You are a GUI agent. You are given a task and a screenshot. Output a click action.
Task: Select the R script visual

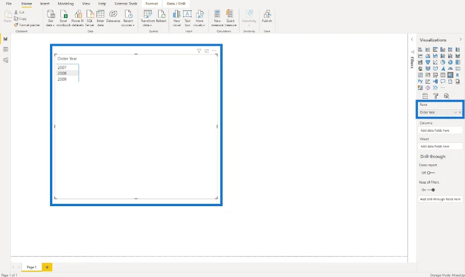[458, 75]
